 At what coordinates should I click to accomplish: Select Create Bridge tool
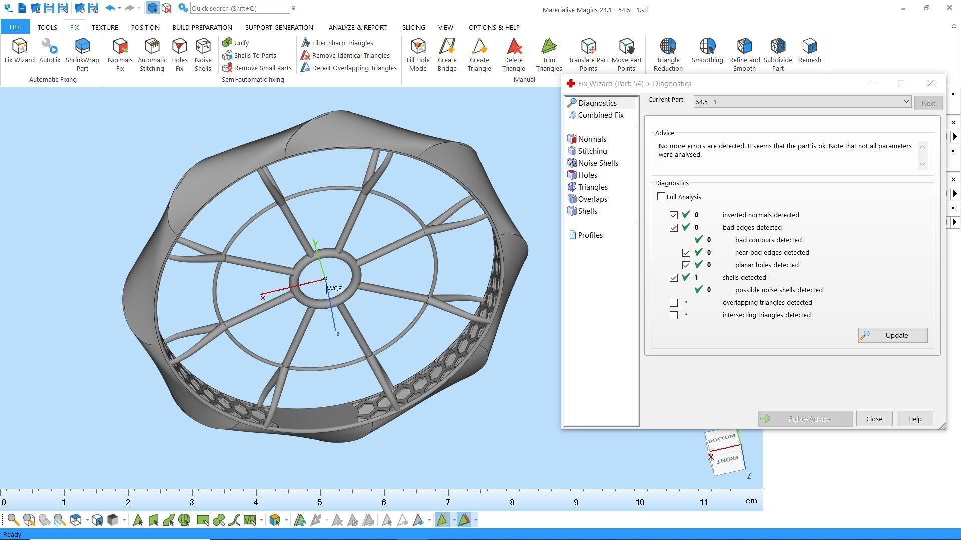point(447,55)
